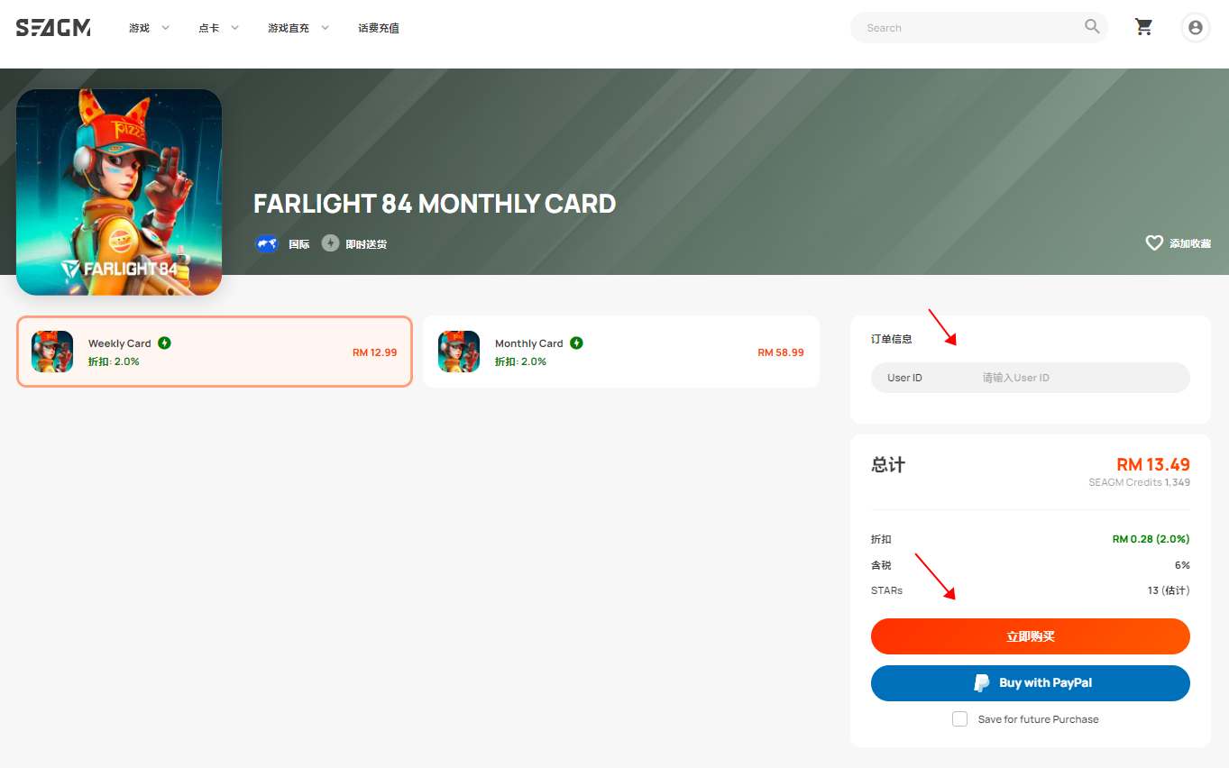Click green lightning badge beside Weekly Card
Image resolution: width=1229 pixels, height=768 pixels.
(164, 343)
